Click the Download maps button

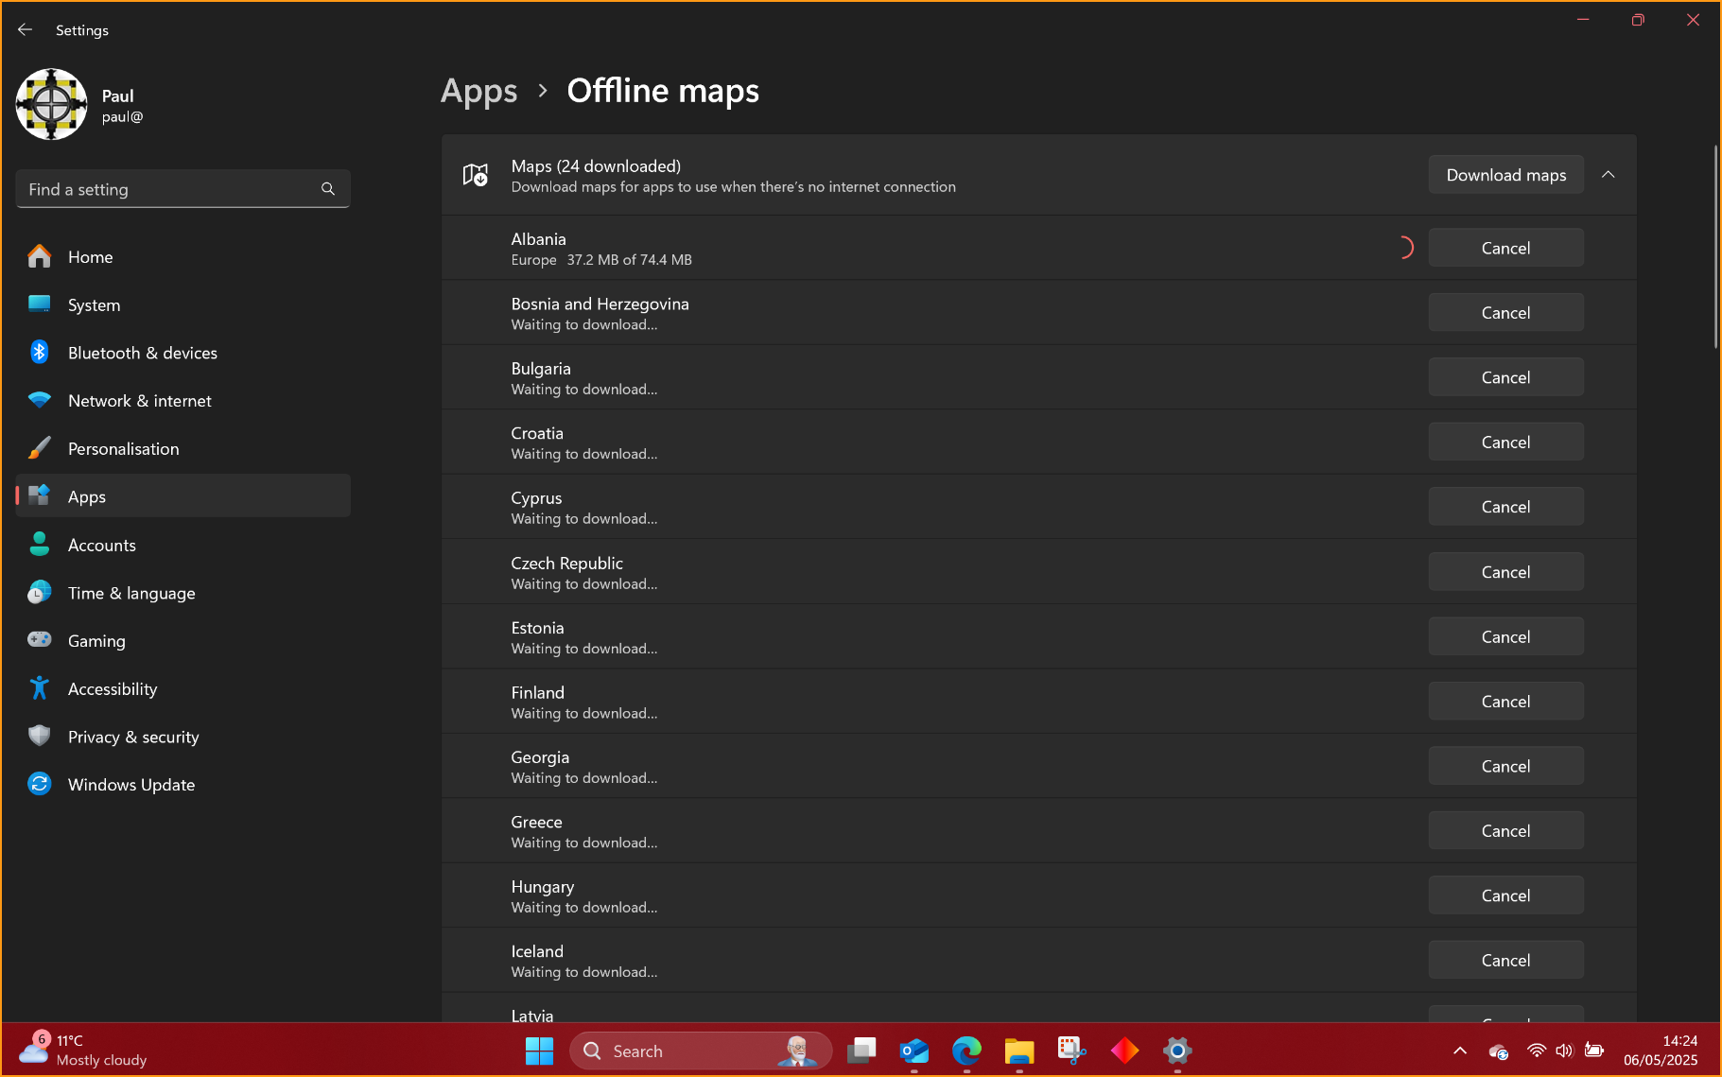(1505, 175)
